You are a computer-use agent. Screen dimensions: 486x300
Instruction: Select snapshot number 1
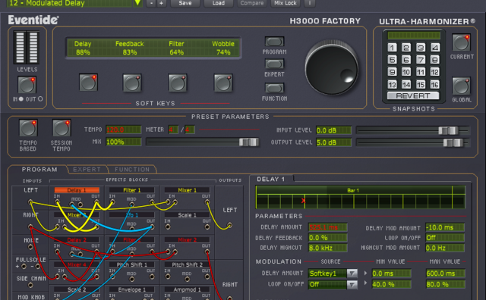392,48
